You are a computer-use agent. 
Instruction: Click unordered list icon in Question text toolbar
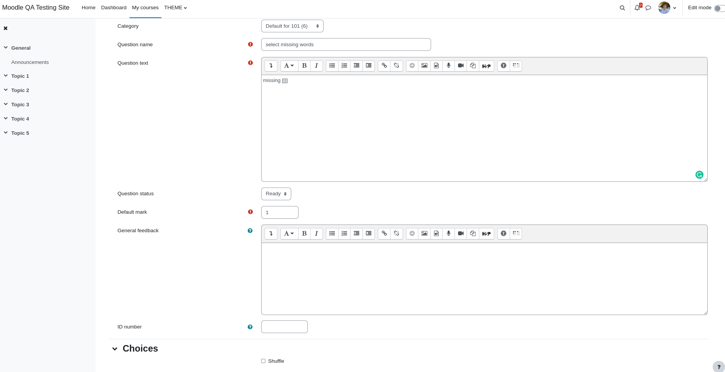click(x=332, y=66)
